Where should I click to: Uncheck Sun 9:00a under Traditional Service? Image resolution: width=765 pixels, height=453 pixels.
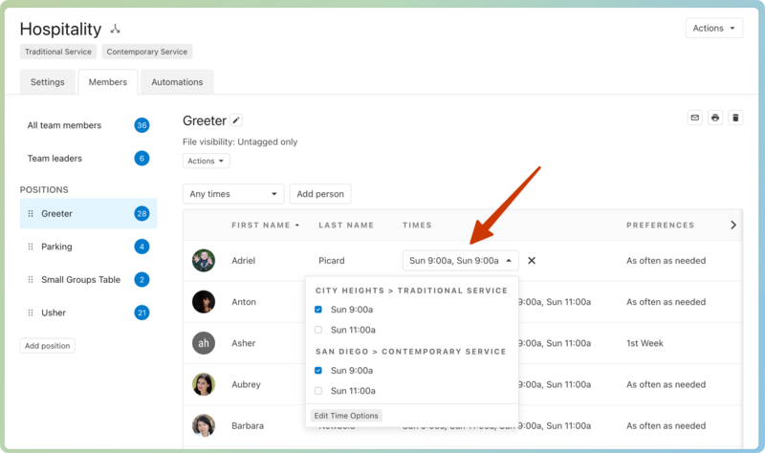pyautogui.click(x=318, y=310)
